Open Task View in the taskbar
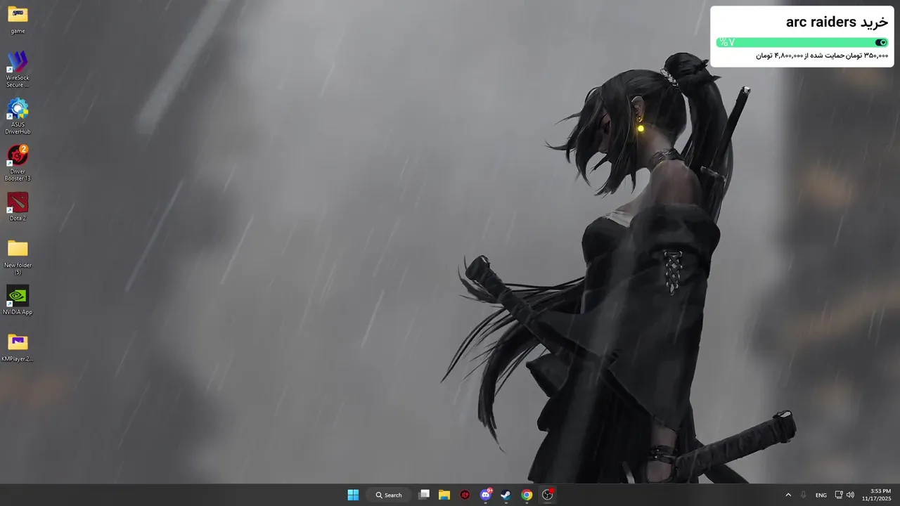The image size is (900, 506). (x=424, y=495)
